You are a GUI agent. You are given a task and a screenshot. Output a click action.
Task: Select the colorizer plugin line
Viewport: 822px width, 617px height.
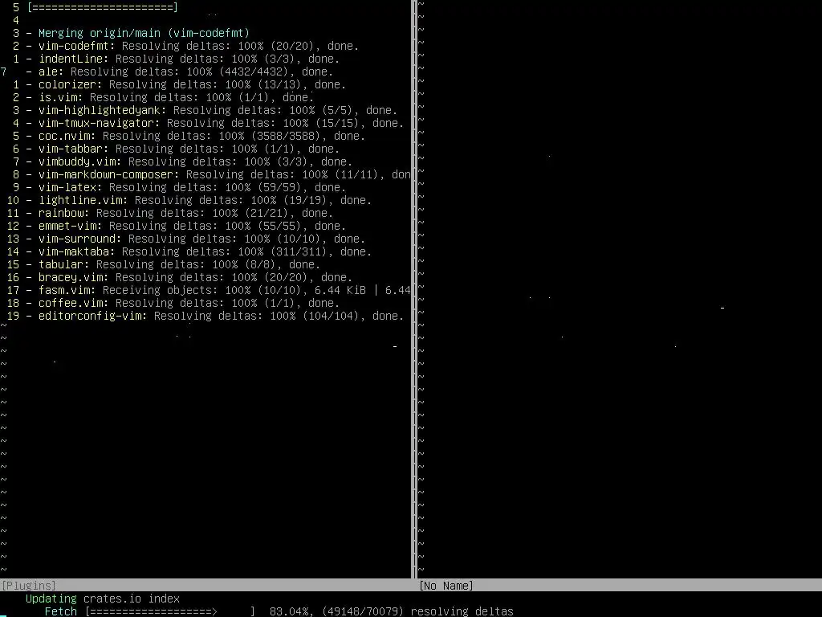tap(185, 84)
